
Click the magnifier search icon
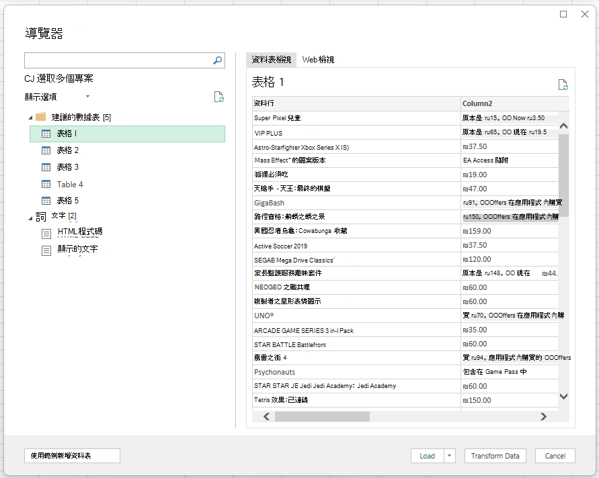tap(217, 60)
